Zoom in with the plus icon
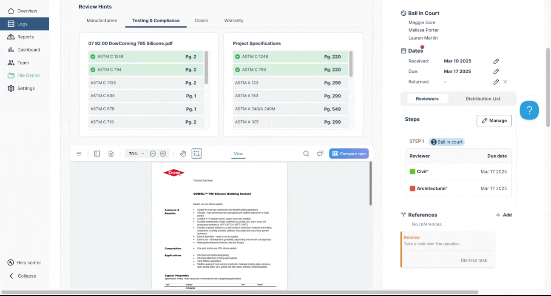Screen dimensions: 551x296 [163, 154]
